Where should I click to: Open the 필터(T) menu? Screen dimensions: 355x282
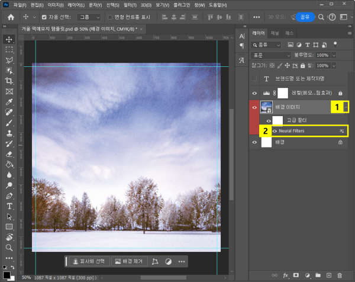(130, 5)
